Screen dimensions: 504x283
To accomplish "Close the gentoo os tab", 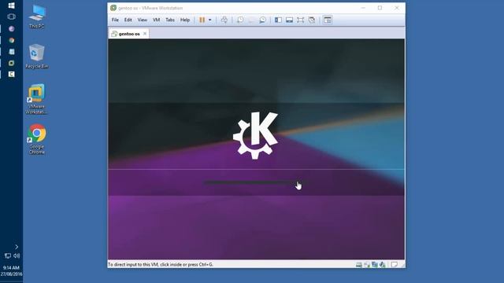I will pyautogui.click(x=145, y=33).
